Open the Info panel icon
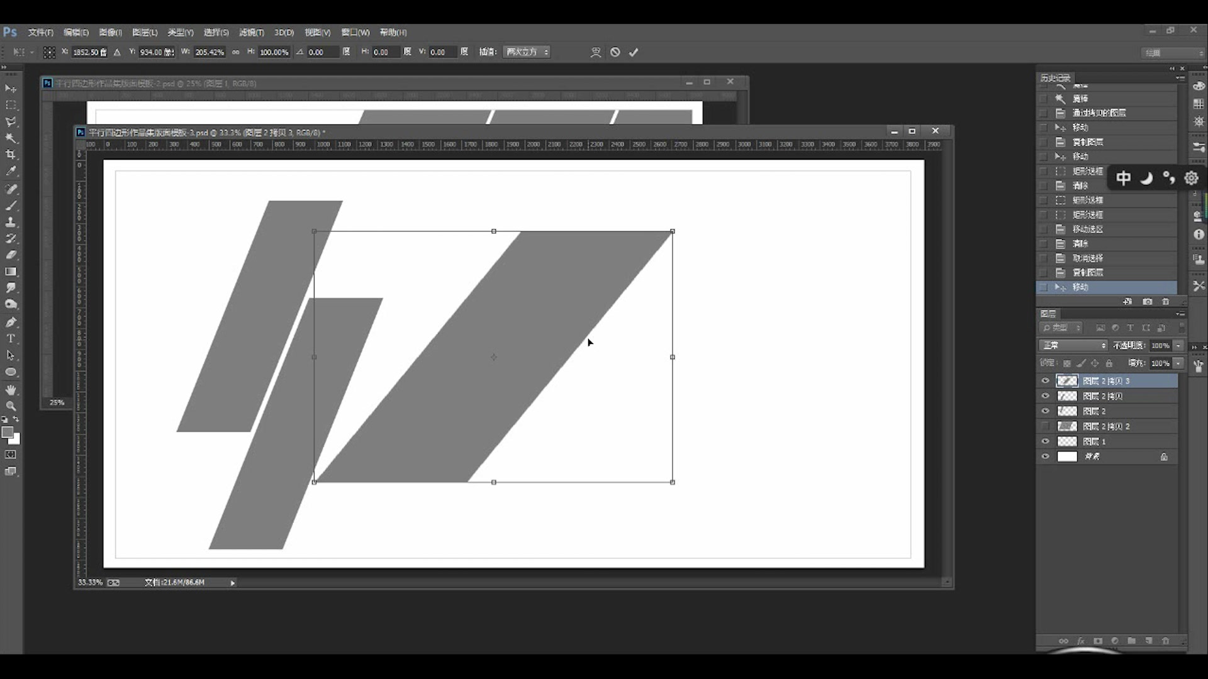 (1199, 235)
